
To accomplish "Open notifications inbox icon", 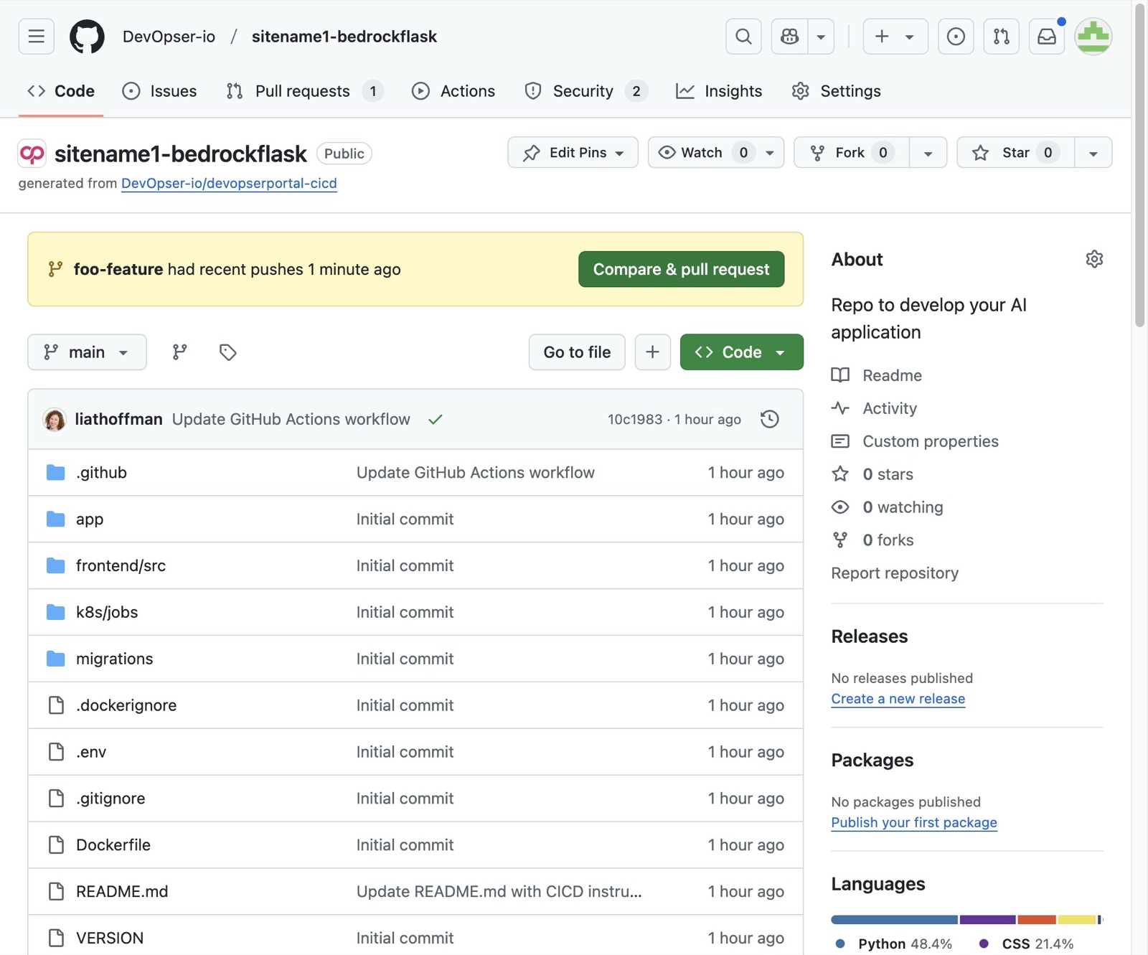I will tap(1047, 36).
